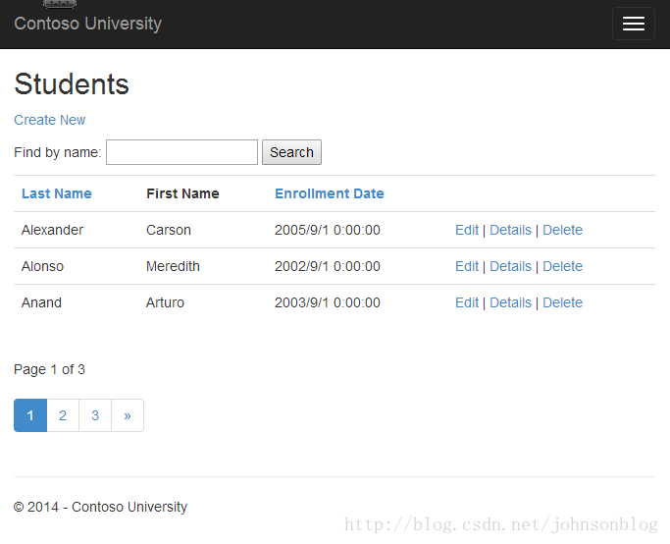View Details for Alexander Carson

click(x=510, y=230)
